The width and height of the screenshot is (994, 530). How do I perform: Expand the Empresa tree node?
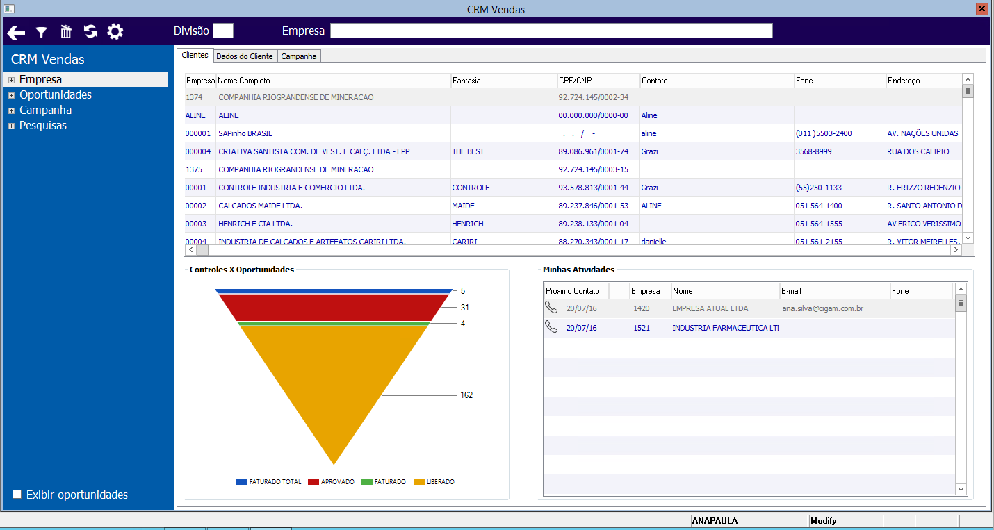pyautogui.click(x=11, y=80)
